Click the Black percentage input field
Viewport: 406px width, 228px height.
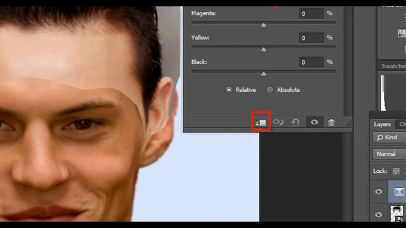click(311, 62)
